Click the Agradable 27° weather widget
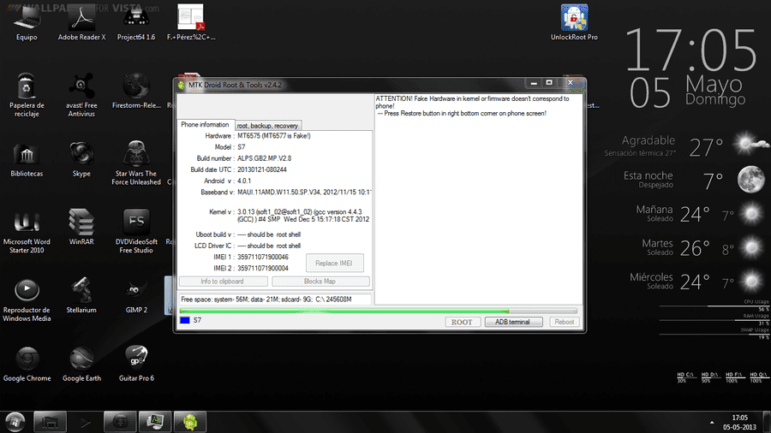 [x=686, y=146]
